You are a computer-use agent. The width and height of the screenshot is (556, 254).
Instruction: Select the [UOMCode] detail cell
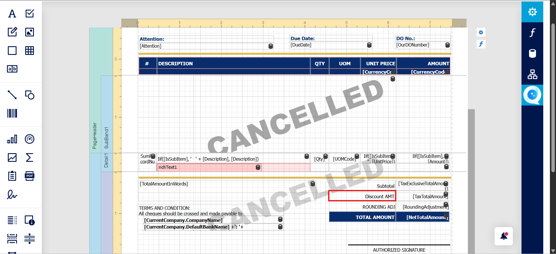point(345,159)
